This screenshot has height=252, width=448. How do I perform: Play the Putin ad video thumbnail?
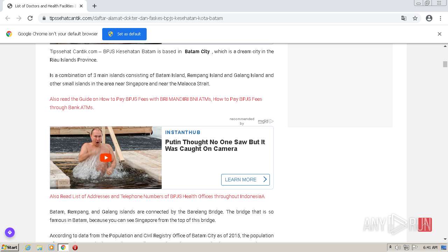tap(106, 157)
